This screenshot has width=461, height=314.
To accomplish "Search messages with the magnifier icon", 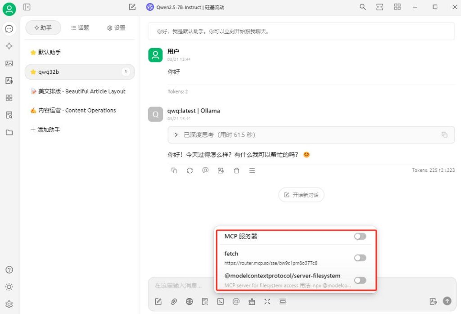I will (362, 7).
